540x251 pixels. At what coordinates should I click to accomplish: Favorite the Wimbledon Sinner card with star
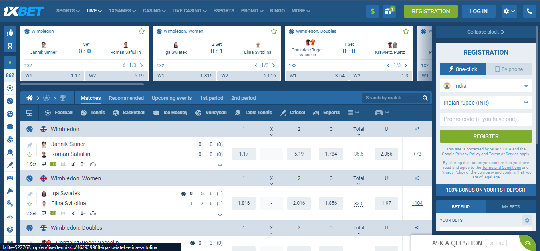pos(141,31)
